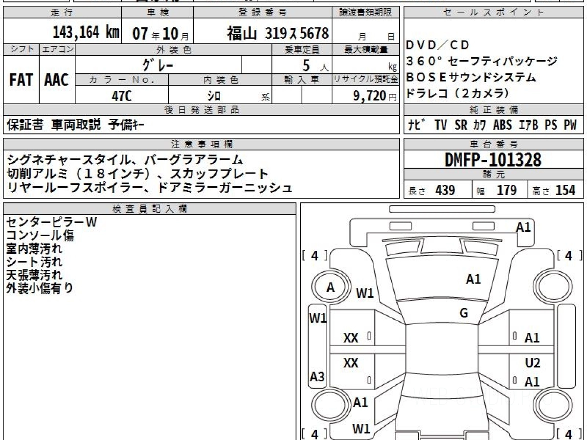
Task: Select the 内装色 header cell
Action: [x=220, y=80]
